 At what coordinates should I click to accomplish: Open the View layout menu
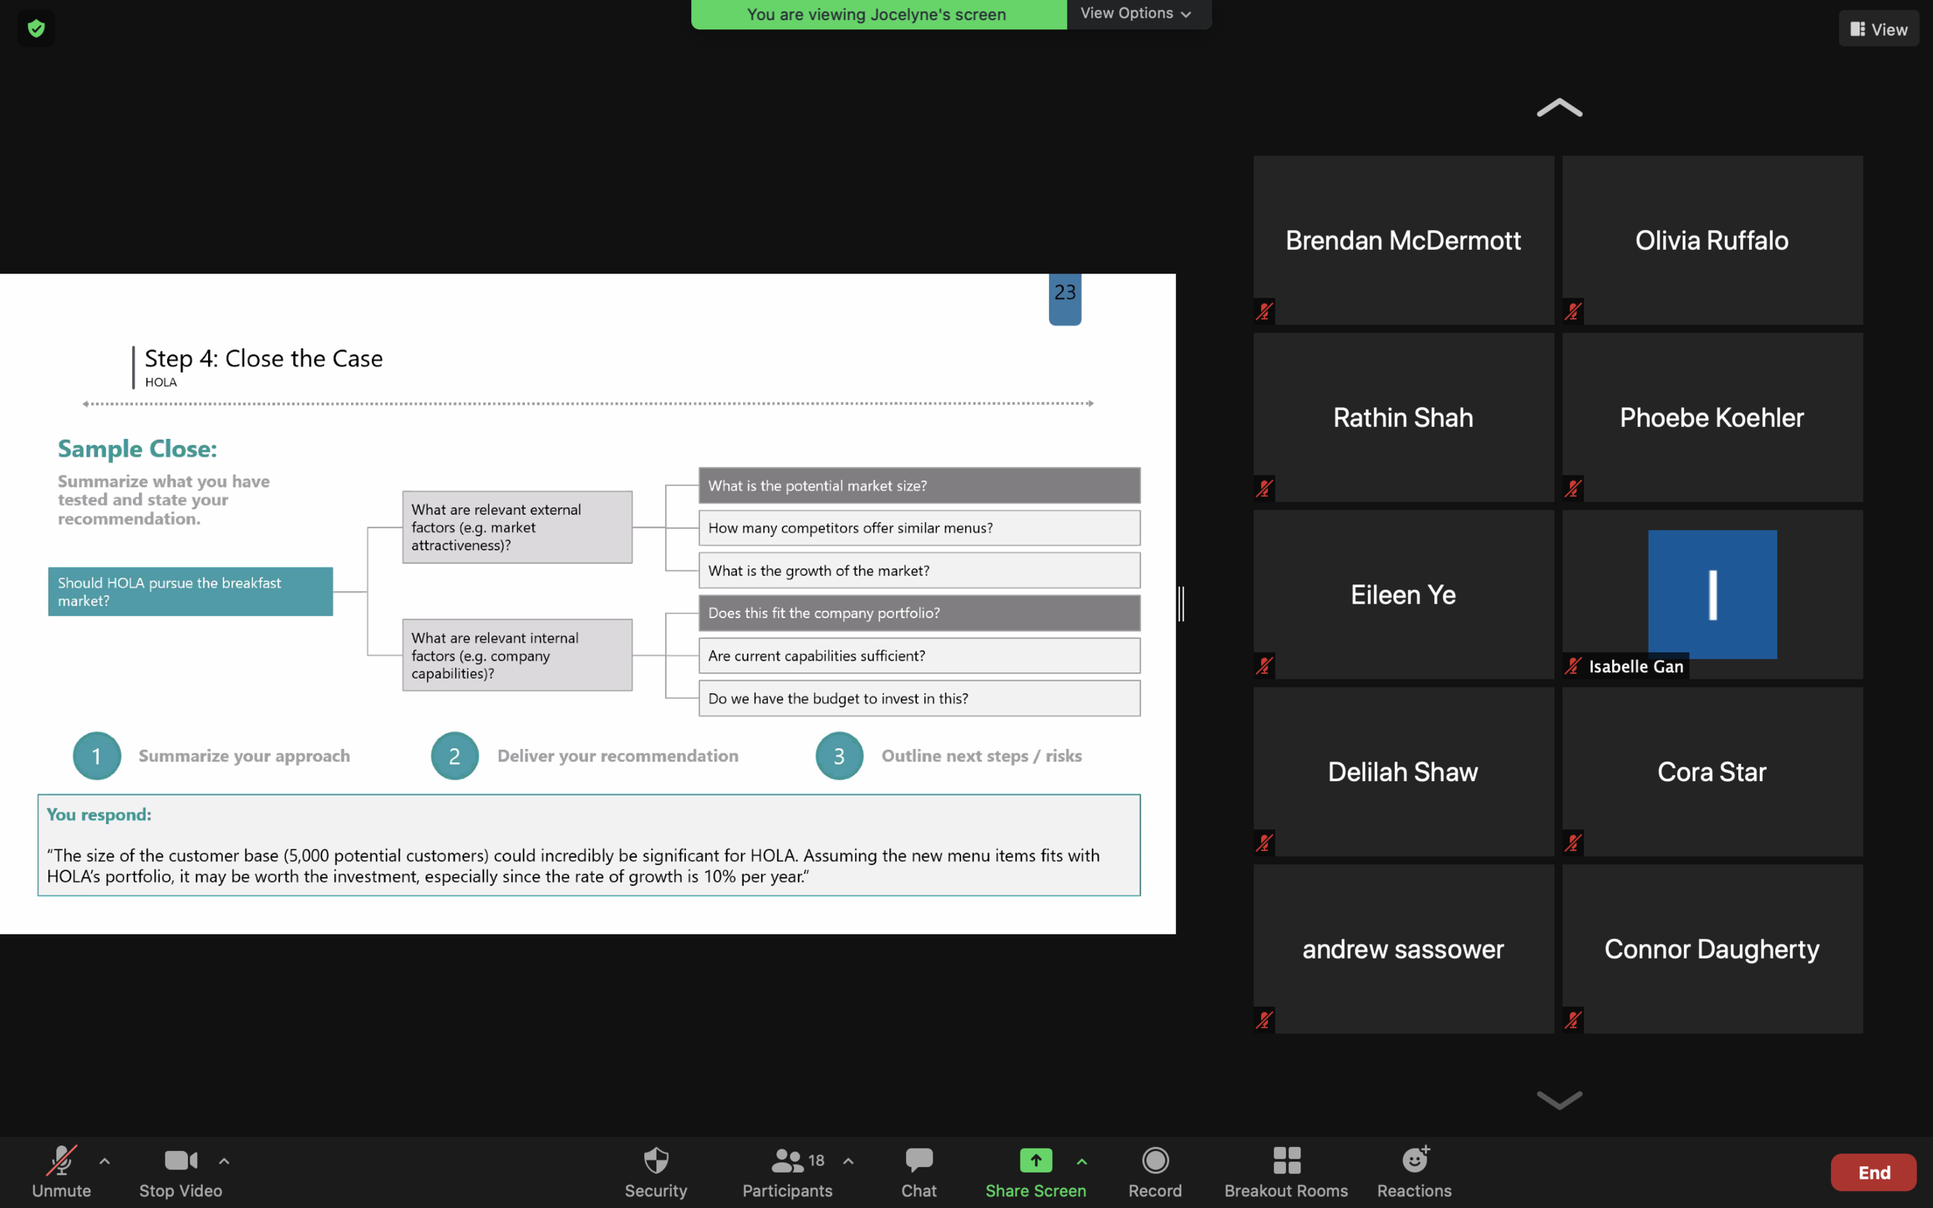(1878, 29)
